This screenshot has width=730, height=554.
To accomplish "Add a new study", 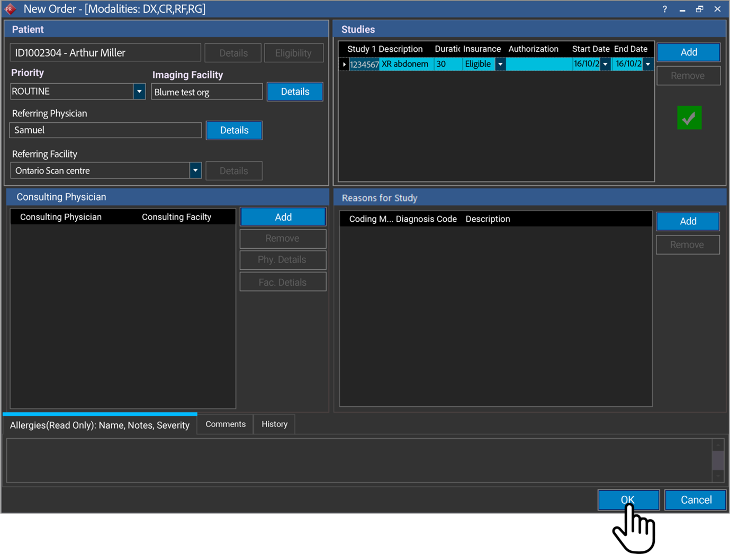I will (688, 52).
